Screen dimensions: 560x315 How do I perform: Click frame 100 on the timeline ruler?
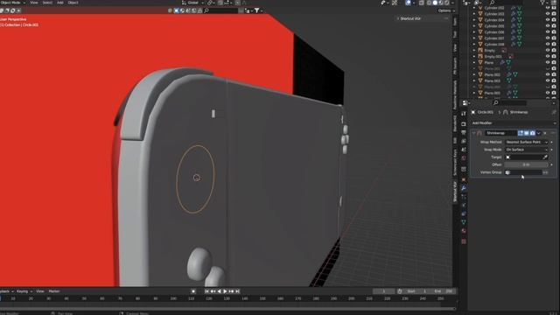click(173, 298)
